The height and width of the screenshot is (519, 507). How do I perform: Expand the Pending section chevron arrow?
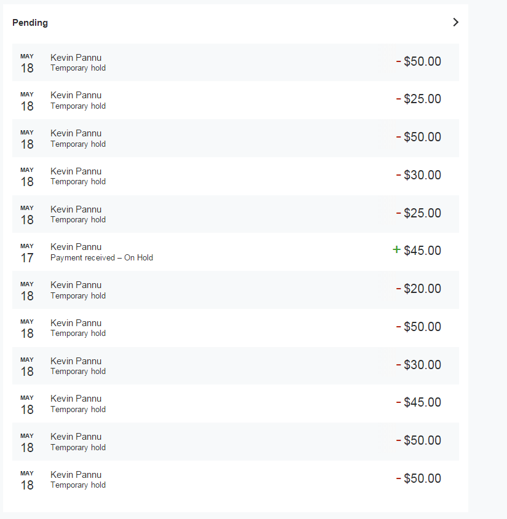click(x=455, y=23)
